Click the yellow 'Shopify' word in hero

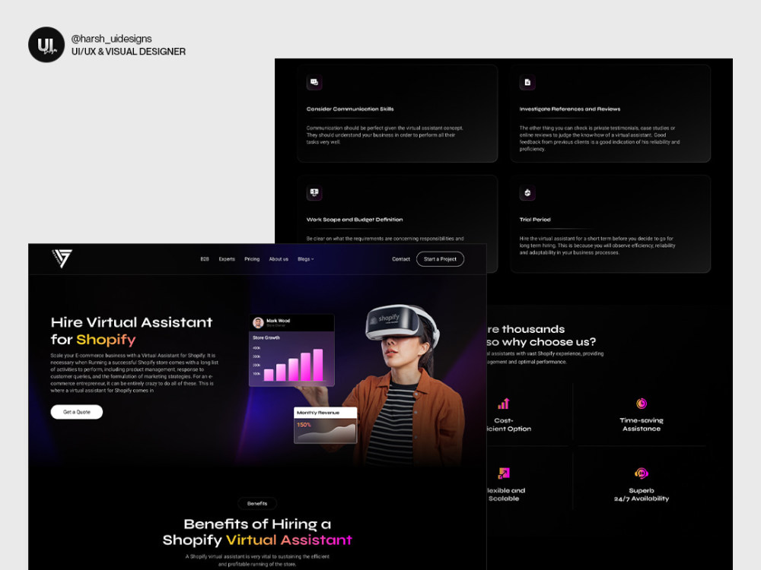[x=106, y=339]
